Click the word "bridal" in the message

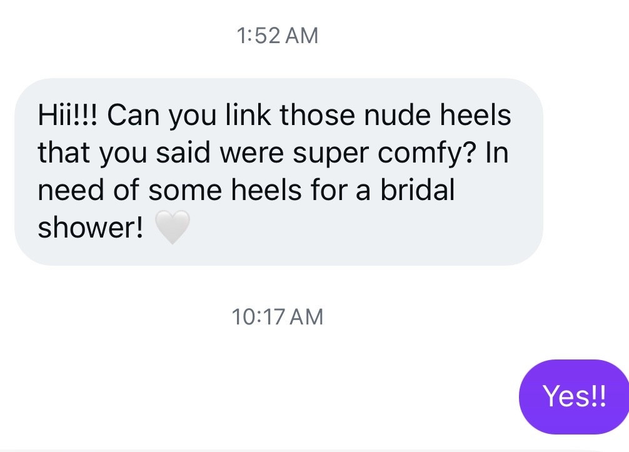click(415, 190)
